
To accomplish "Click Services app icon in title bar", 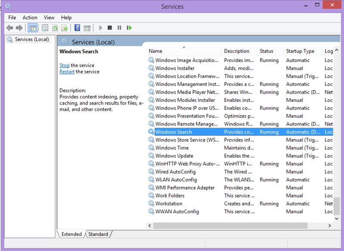I will pyautogui.click(x=8, y=6).
